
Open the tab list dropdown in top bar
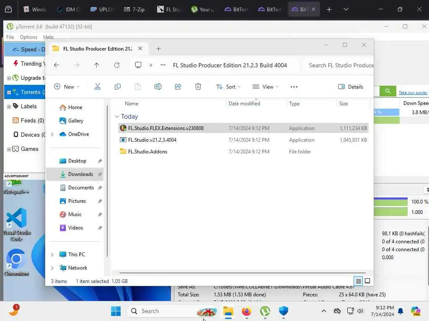(x=346, y=9)
